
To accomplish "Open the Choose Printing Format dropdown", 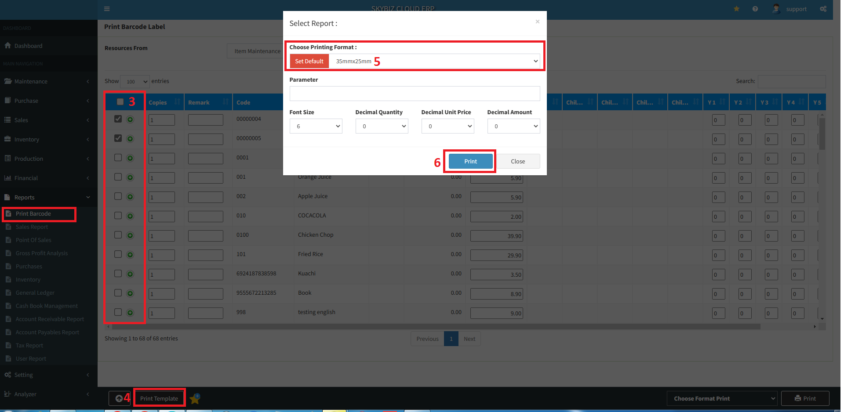I will coord(435,61).
